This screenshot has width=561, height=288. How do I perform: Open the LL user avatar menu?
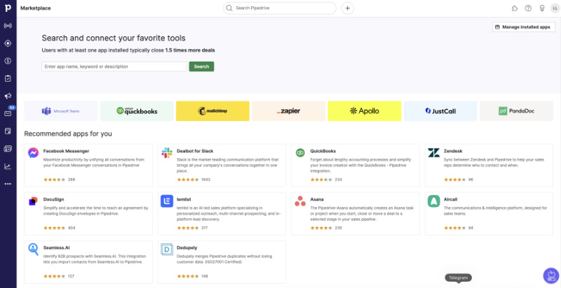click(555, 8)
